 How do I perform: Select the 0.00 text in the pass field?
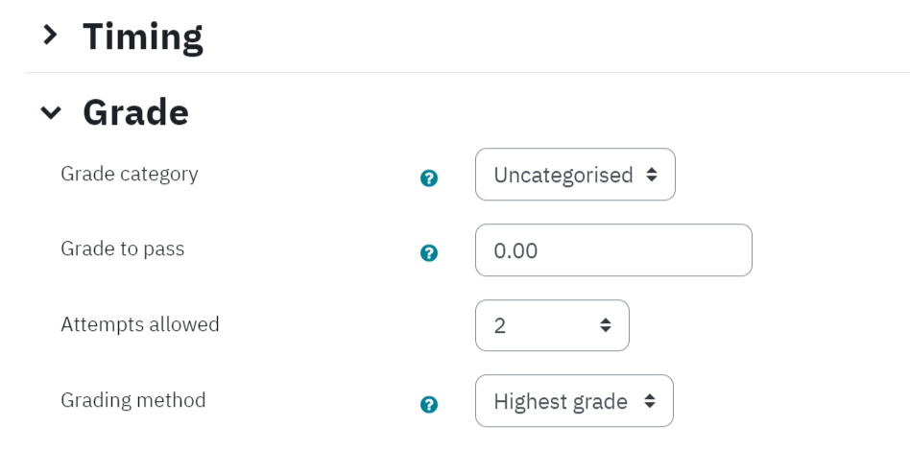pos(515,250)
